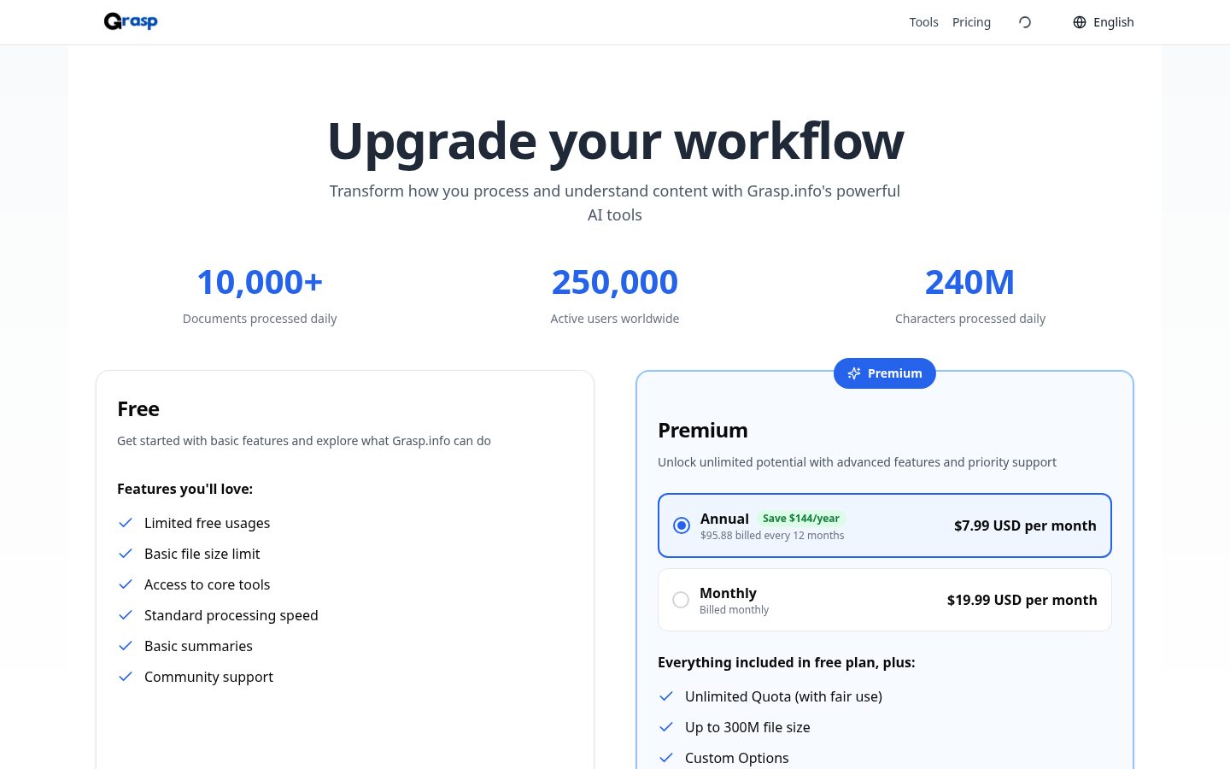The height and width of the screenshot is (769, 1230).
Task: Click the $95.88 billed every 12 months text
Action: [x=772, y=536]
